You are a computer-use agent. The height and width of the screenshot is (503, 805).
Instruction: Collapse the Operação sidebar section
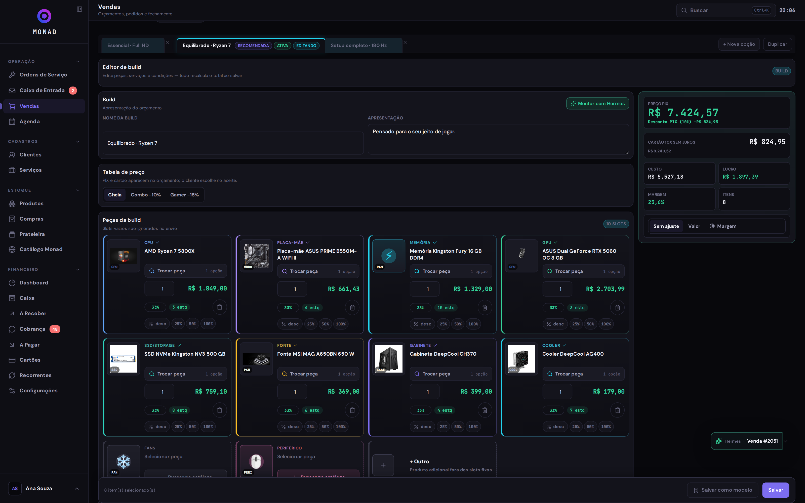point(77,62)
